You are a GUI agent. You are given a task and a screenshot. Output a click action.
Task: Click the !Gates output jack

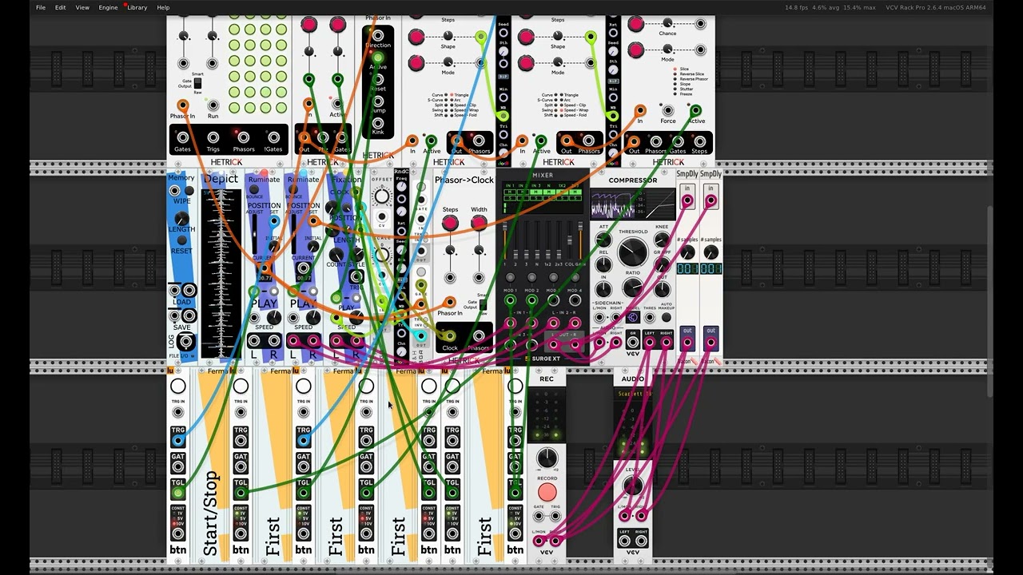pyautogui.click(x=273, y=137)
